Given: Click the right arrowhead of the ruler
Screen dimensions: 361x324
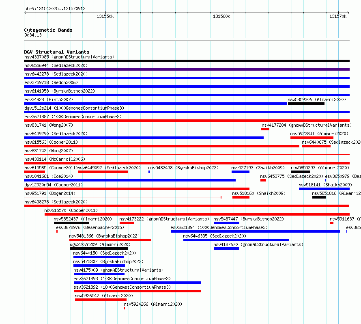Looking at the screenshot, I should [348, 13].
